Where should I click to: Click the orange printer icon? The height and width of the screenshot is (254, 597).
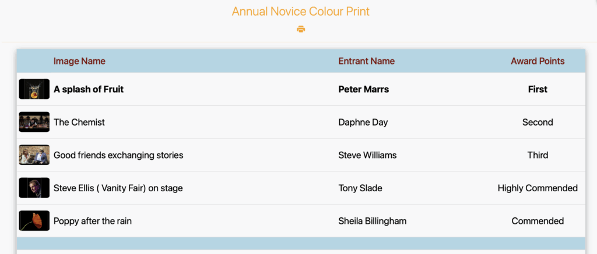click(x=301, y=29)
